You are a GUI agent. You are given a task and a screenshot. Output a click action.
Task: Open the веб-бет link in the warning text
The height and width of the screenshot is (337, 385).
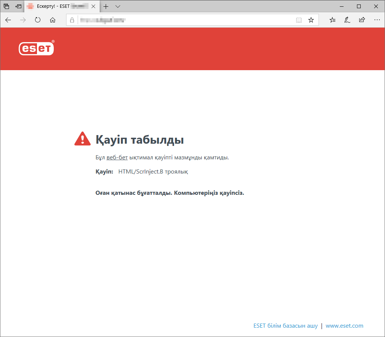click(117, 157)
